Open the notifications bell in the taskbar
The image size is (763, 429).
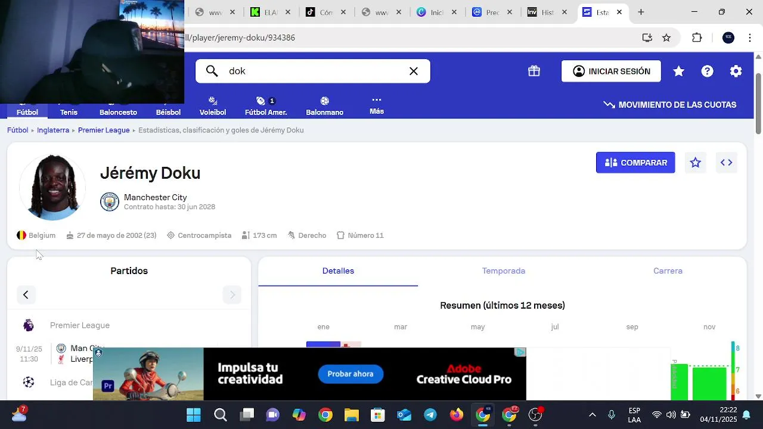coord(746,415)
